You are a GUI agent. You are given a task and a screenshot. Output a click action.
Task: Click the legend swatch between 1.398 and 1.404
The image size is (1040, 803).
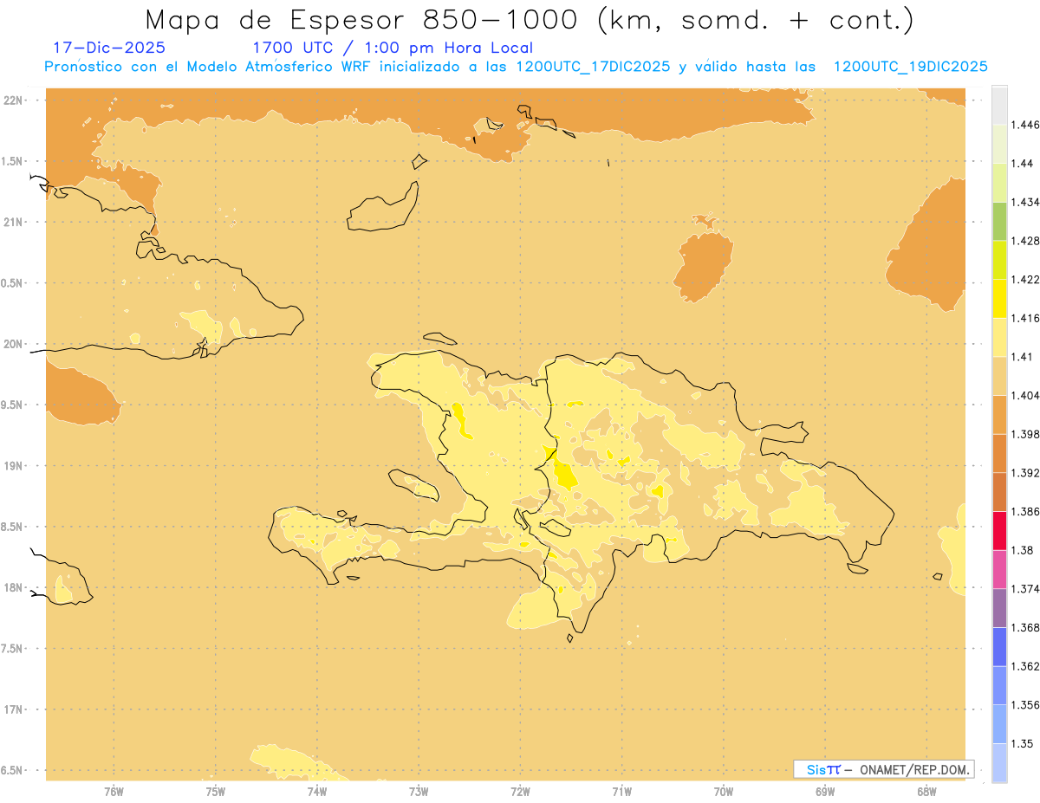(x=999, y=414)
